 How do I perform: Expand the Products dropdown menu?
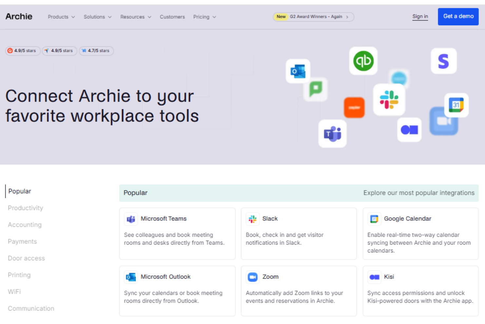click(61, 17)
